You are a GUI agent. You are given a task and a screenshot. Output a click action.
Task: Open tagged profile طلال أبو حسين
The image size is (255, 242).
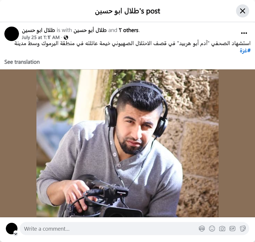click(90, 30)
